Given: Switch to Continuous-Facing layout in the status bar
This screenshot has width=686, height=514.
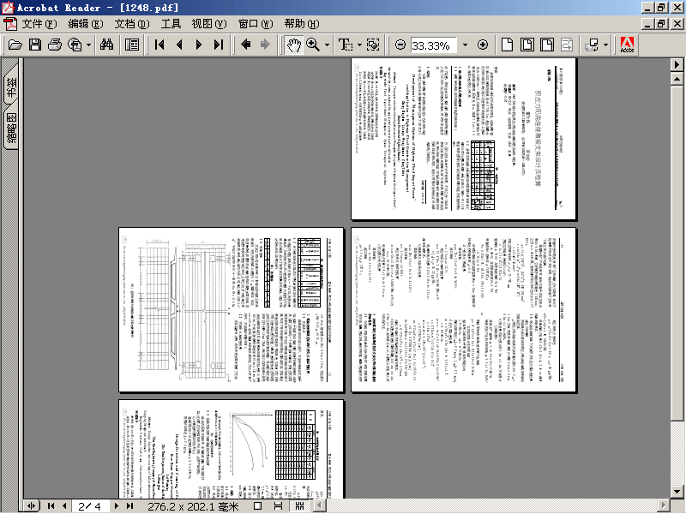Looking at the screenshot, I should coord(299,506).
